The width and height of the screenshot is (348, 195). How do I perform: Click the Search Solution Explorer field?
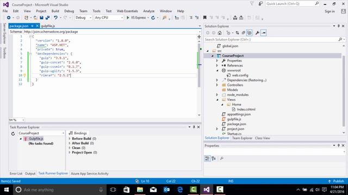pos(271,40)
